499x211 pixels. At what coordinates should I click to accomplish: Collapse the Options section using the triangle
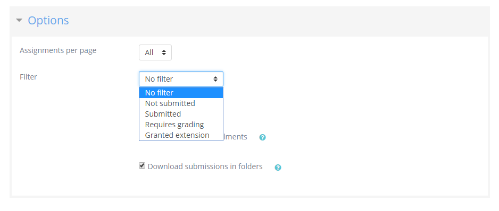tap(19, 20)
